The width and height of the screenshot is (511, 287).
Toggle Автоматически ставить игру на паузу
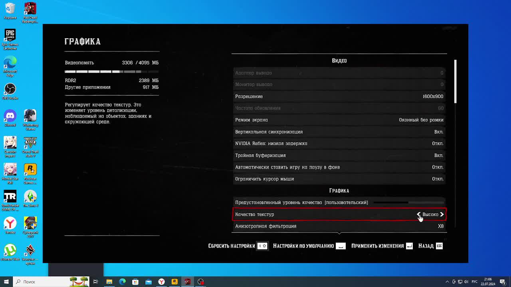coord(339,167)
